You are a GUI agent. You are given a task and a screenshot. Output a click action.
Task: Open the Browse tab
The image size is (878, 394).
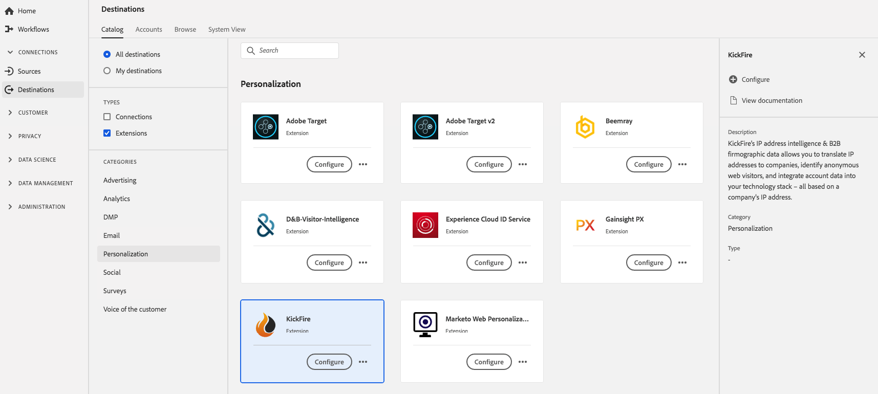click(x=185, y=29)
